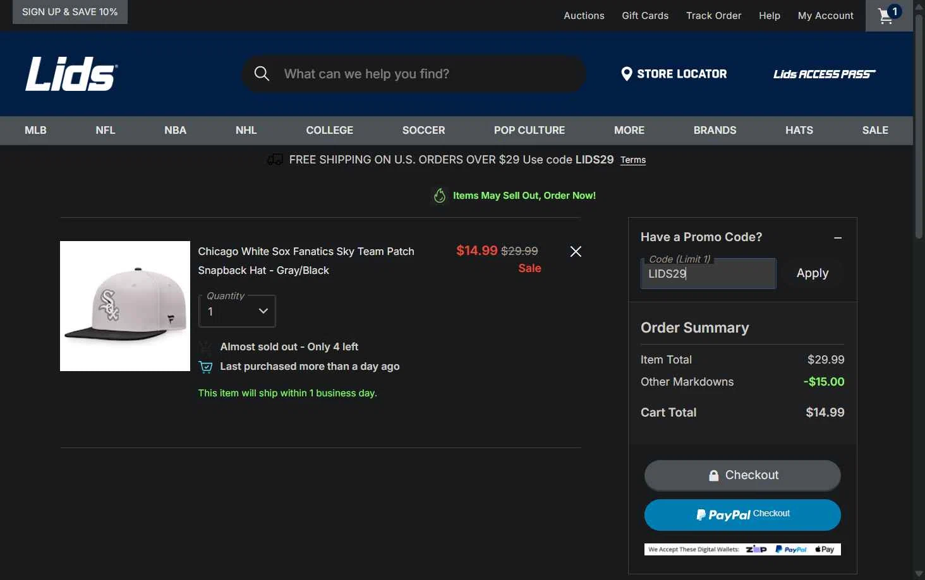Click the Checkout button
925x580 pixels.
[x=742, y=475]
